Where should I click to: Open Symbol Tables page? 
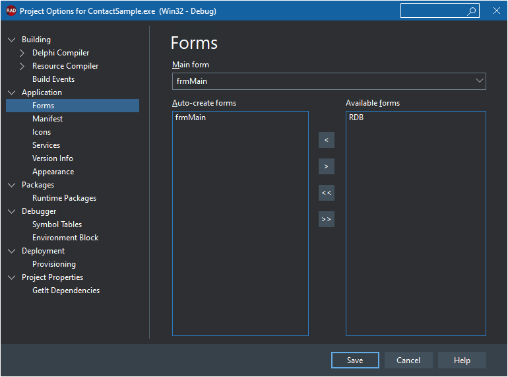pos(57,224)
